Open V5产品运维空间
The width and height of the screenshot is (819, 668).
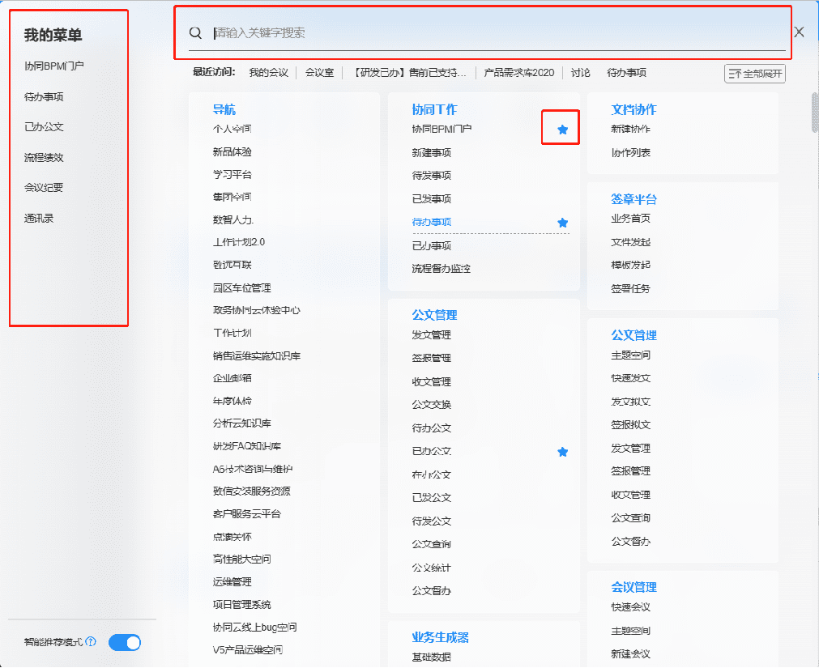pos(248,650)
